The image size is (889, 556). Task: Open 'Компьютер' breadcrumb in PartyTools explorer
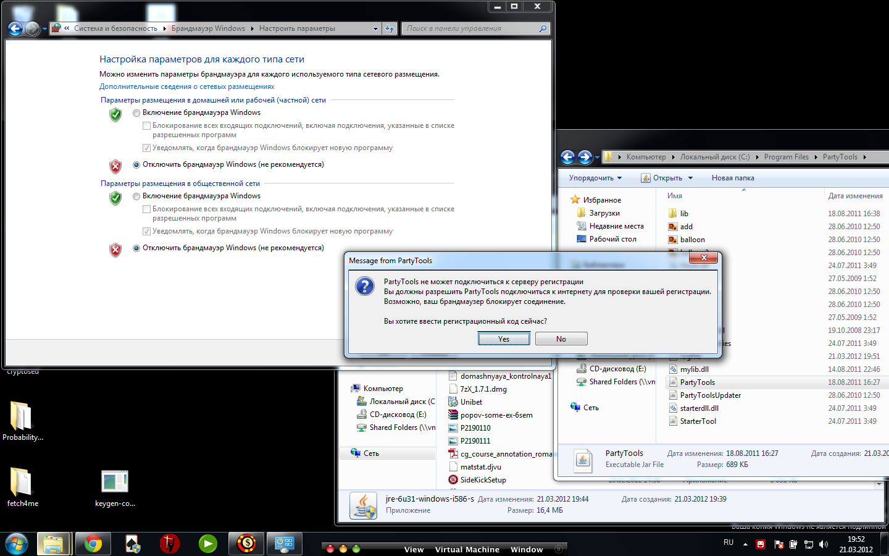pyautogui.click(x=646, y=157)
